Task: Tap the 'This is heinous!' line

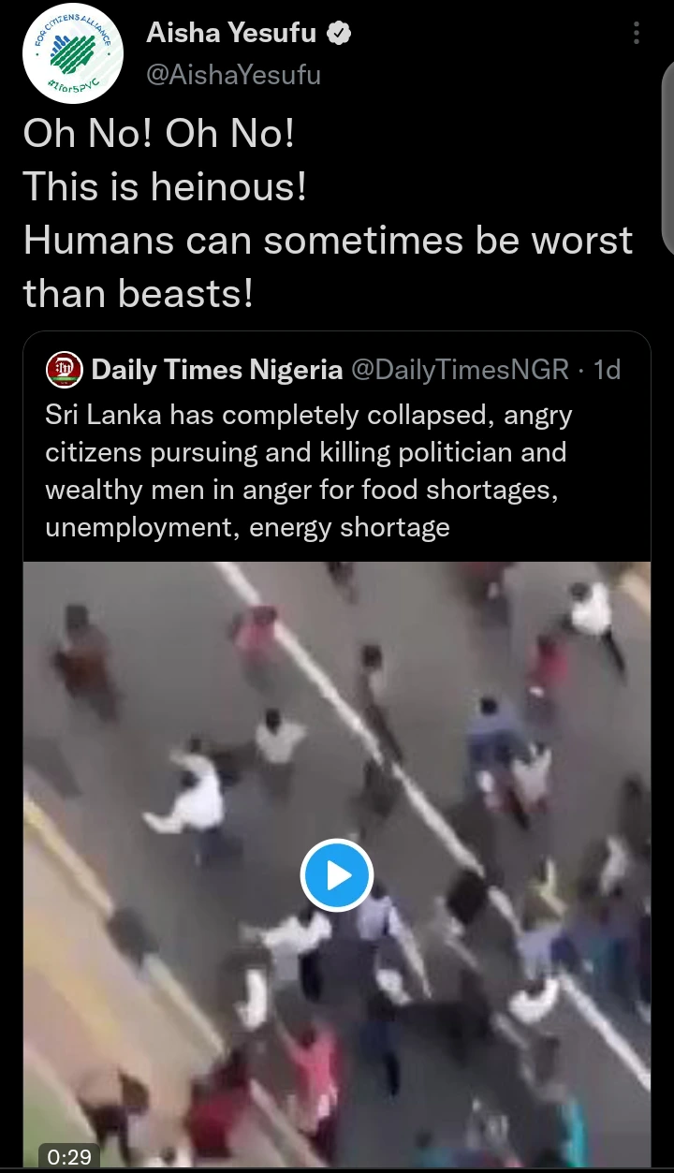Action: (165, 187)
